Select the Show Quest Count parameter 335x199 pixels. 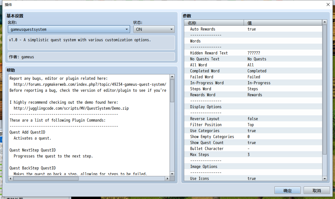[253, 143]
